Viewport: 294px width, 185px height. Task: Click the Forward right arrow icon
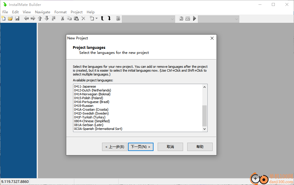33,18
